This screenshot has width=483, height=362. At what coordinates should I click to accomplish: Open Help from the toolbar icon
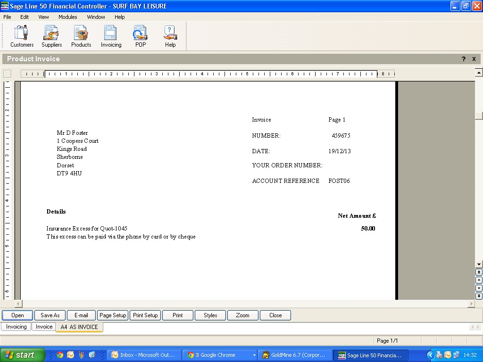tap(170, 36)
